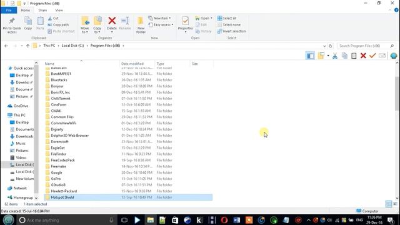The width and height of the screenshot is (400, 225).
Task: Open Opera from the taskbar
Action: click(x=224, y=220)
